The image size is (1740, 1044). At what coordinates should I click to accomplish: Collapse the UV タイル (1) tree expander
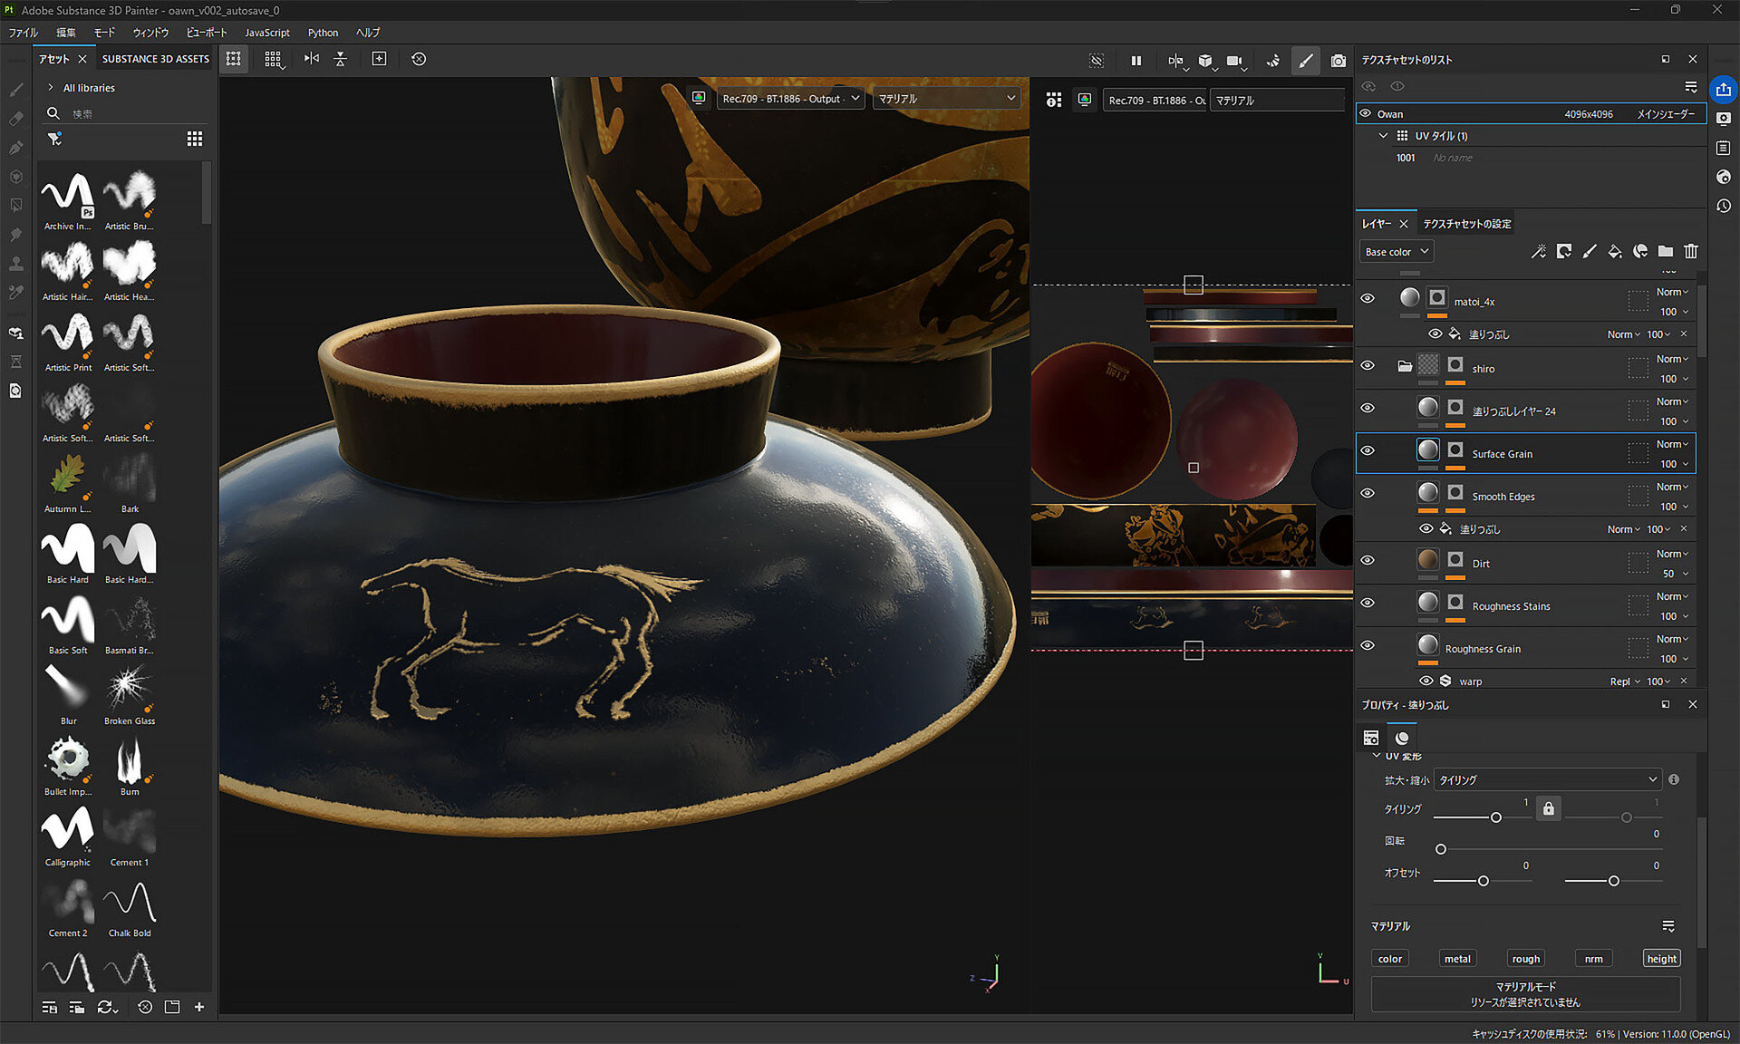[x=1383, y=136]
